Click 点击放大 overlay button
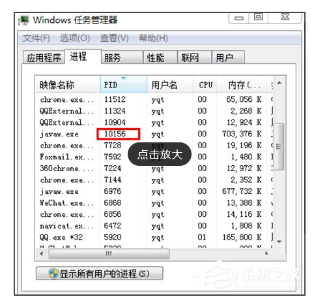Screen dimensions: 329x301 pos(160,154)
